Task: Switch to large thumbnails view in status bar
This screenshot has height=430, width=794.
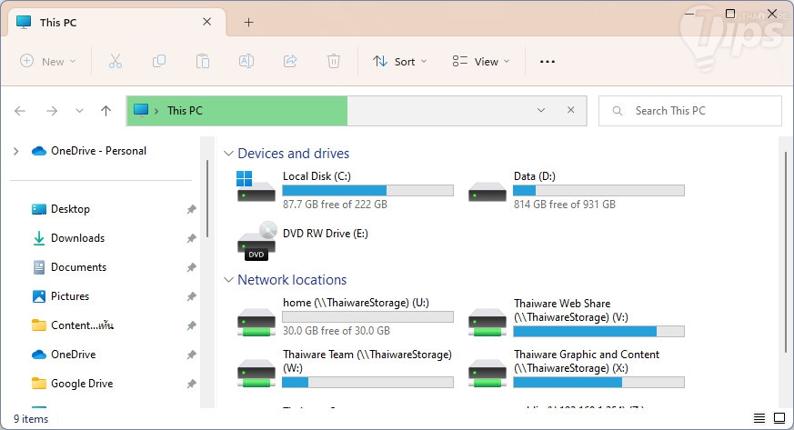Action: pyautogui.click(x=779, y=419)
